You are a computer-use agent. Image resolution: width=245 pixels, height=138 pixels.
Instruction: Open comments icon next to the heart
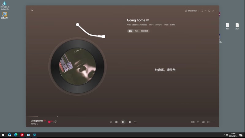(55, 122)
